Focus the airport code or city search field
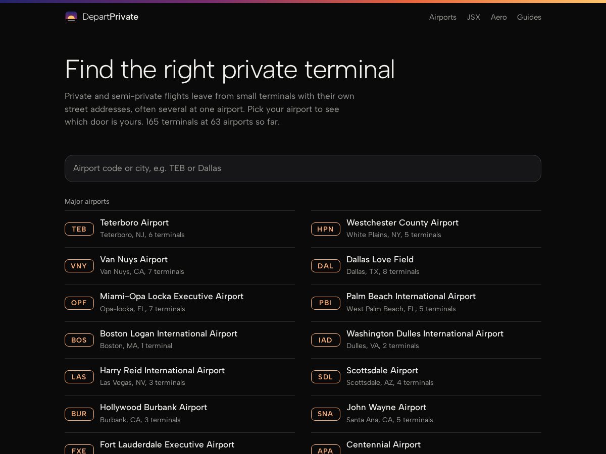The image size is (606, 454). pos(303,168)
